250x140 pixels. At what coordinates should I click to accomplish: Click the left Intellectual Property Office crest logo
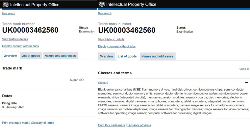(x=6, y=5)
